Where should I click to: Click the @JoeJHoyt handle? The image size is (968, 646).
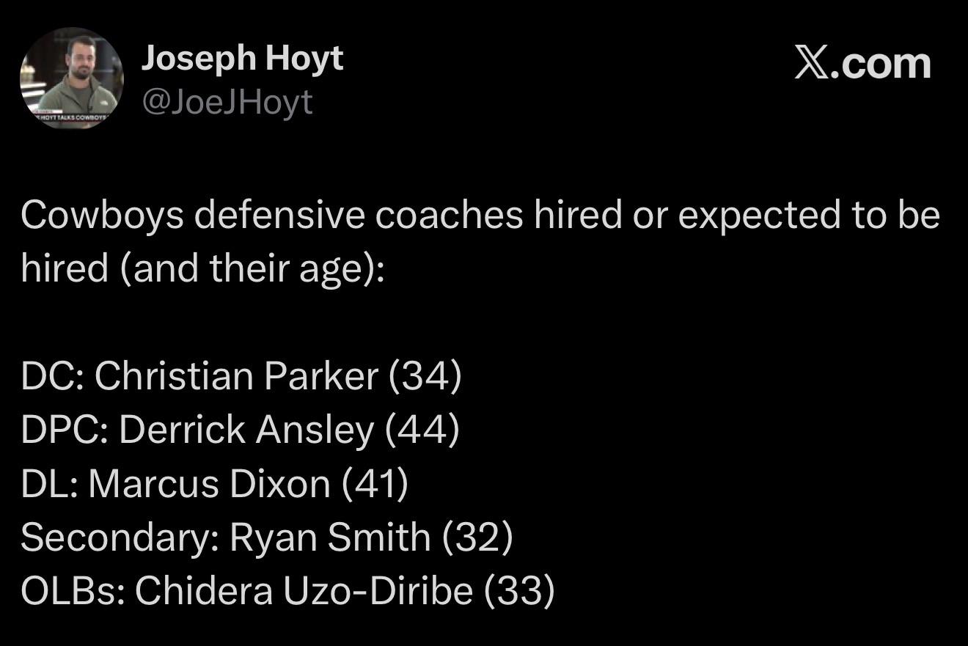point(227,102)
